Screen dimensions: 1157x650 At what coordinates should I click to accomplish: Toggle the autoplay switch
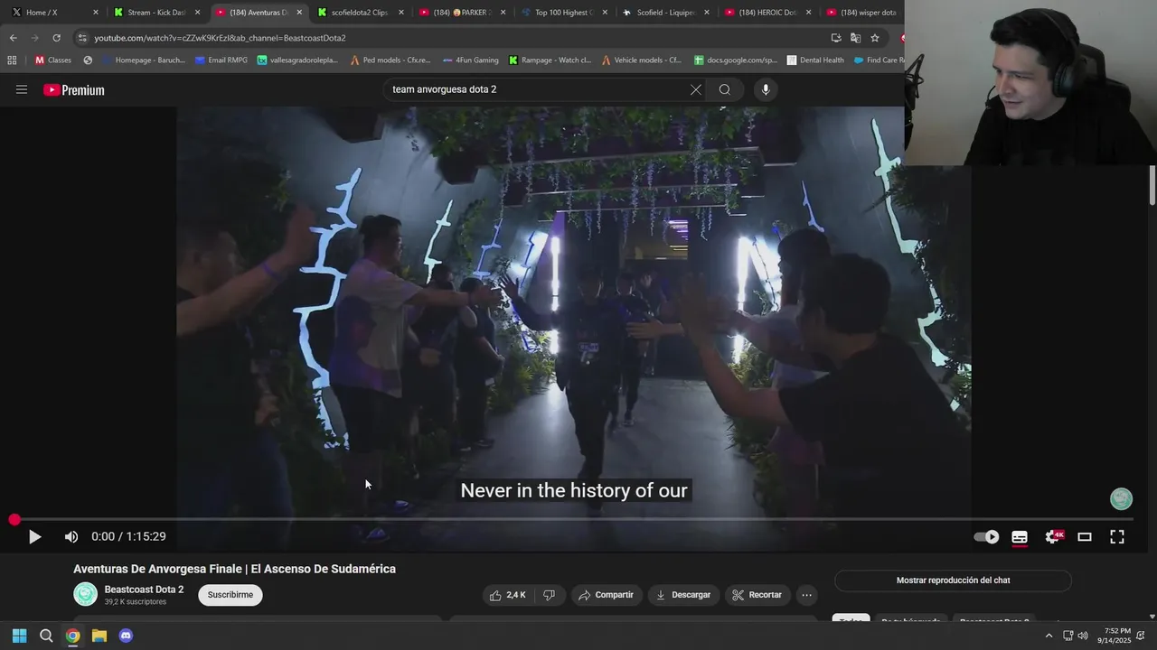986,537
